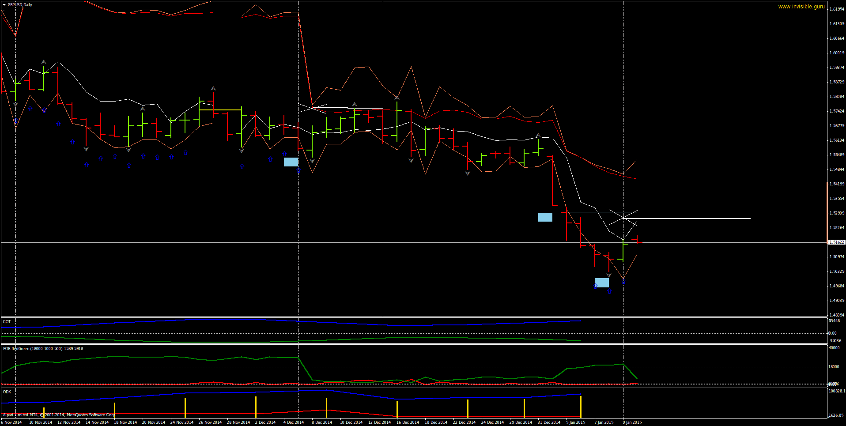Click the 1.54199 price axis label

(x=837, y=184)
